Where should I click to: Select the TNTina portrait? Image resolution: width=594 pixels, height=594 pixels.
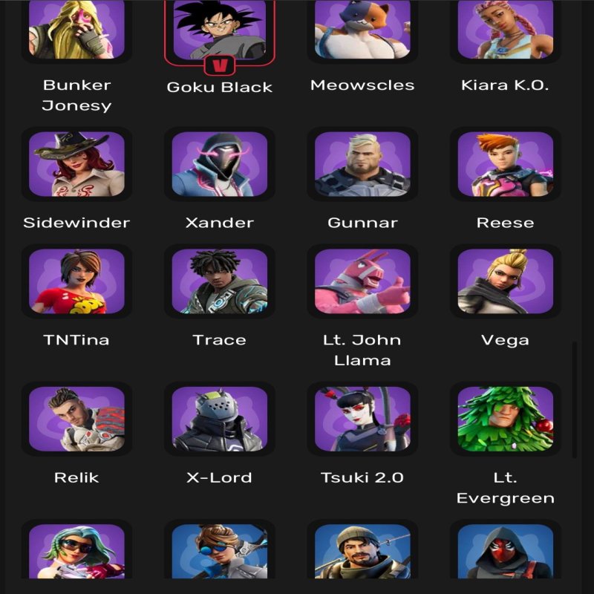click(x=76, y=281)
